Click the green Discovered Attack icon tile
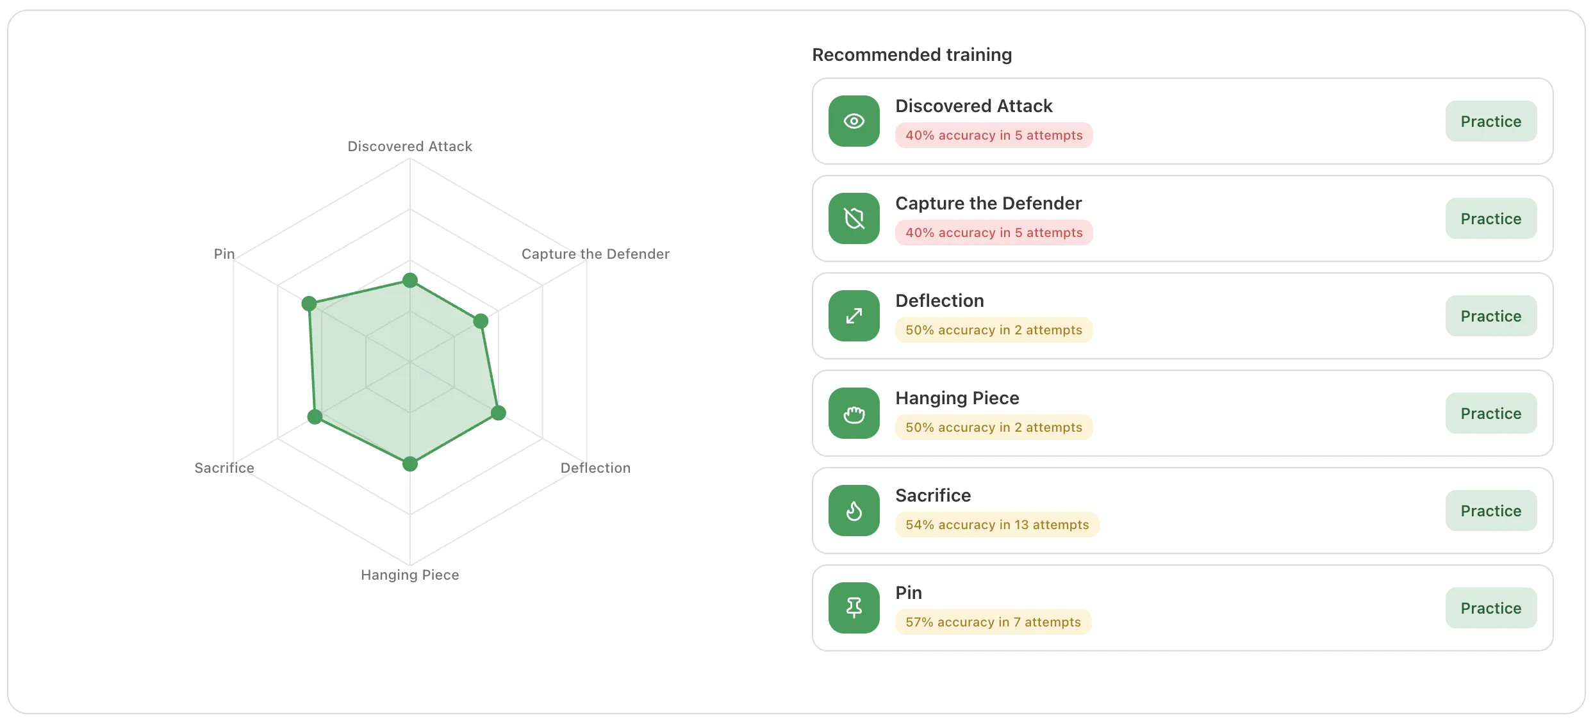Screen dimensions: 1593x720 click(x=854, y=121)
